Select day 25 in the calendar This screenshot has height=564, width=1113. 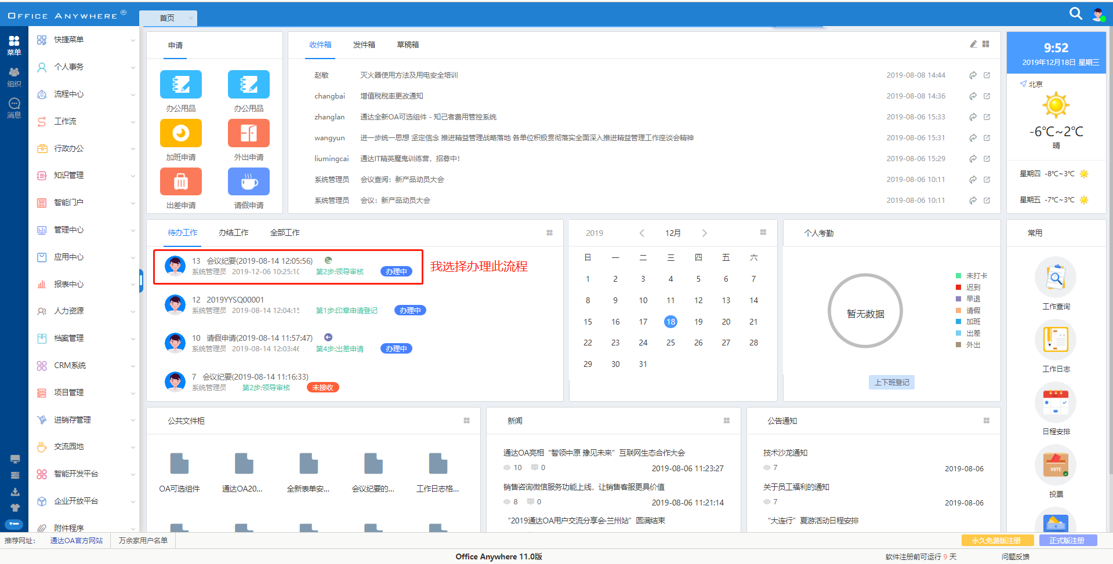pyautogui.click(x=670, y=343)
